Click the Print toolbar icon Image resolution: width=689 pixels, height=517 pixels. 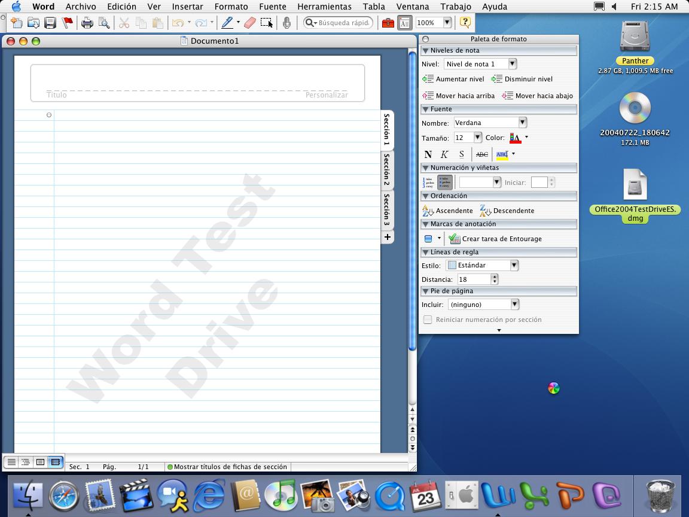(87, 22)
